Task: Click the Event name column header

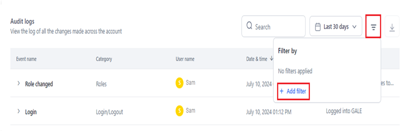Action: point(26,59)
